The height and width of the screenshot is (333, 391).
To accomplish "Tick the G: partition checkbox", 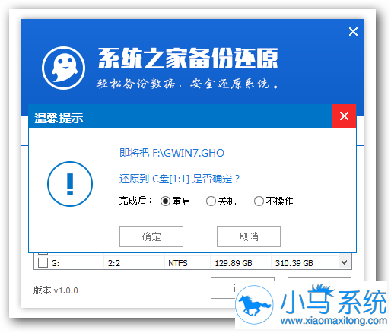I will (x=43, y=263).
